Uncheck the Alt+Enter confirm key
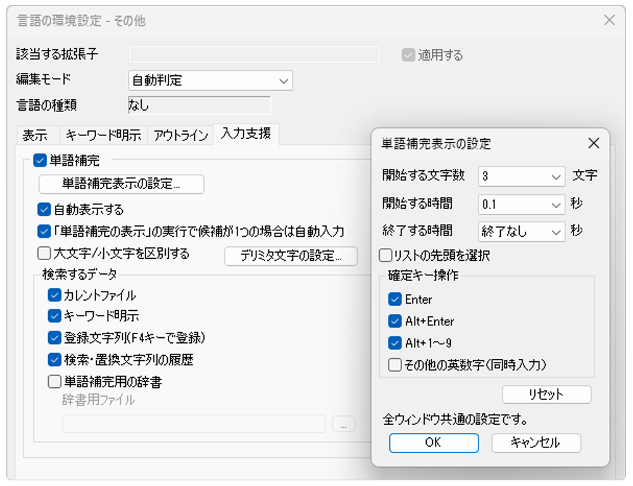The height and width of the screenshot is (486, 633). click(x=396, y=321)
